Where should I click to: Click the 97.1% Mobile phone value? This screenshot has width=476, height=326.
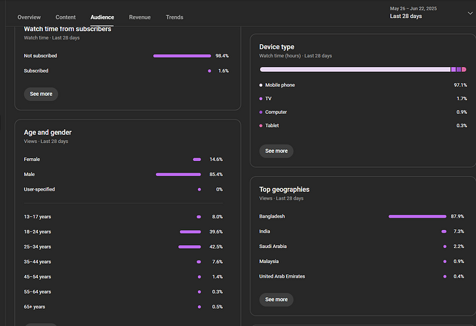pyautogui.click(x=460, y=86)
